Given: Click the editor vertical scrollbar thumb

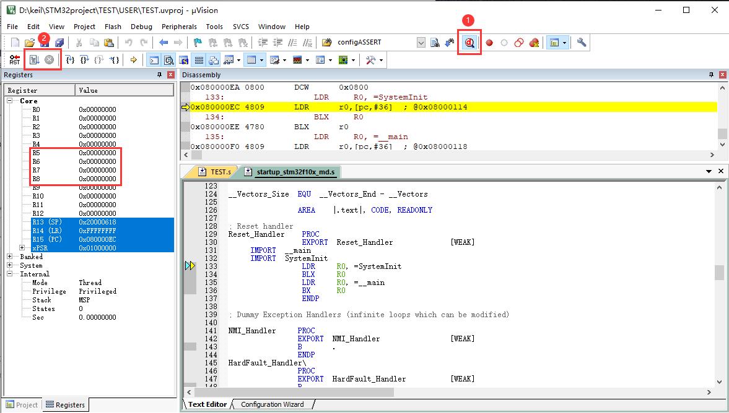Looking at the screenshot, I should pyautogui.click(x=719, y=273).
